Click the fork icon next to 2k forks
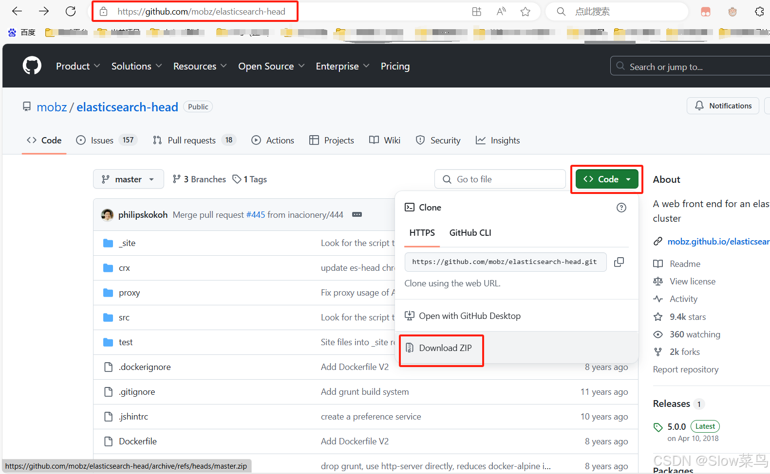 pos(658,352)
